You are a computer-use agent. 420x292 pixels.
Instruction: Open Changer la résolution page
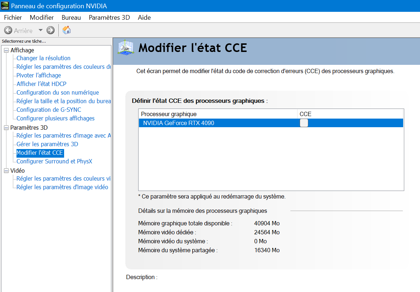[x=43, y=58]
